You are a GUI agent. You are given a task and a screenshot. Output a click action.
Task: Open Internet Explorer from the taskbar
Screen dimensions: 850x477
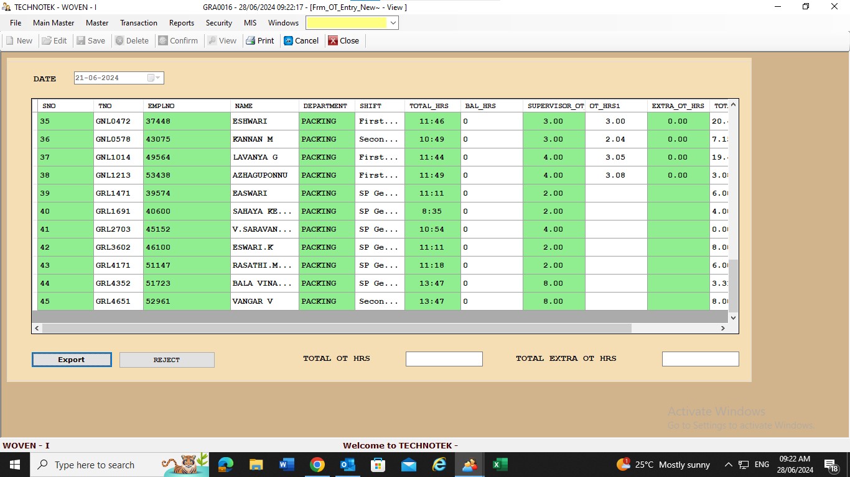click(439, 465)
